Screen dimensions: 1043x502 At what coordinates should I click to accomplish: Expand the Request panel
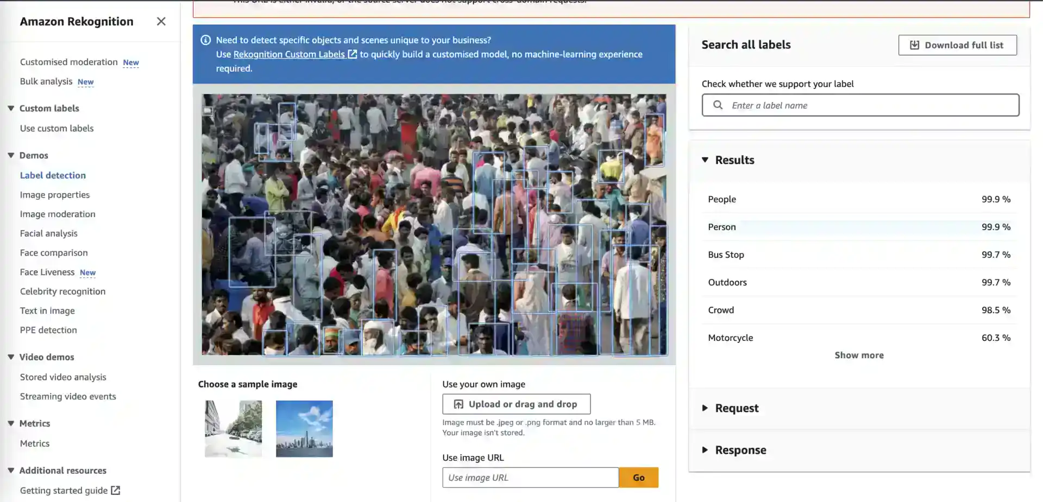click(705, 408)
